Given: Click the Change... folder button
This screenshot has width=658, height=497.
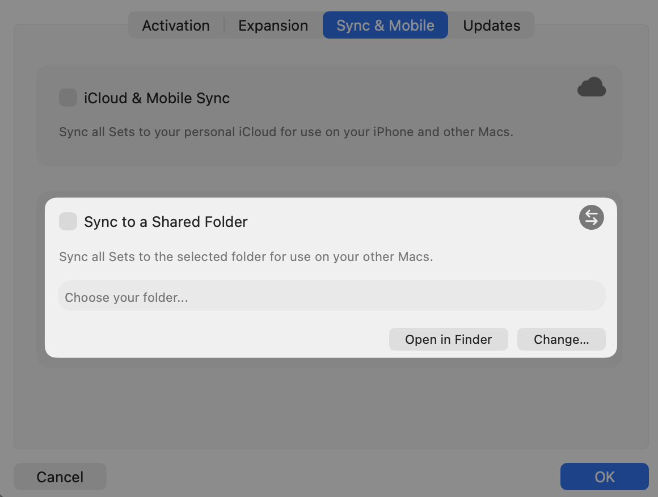Looking at the screenshot, I should [561, 339].
